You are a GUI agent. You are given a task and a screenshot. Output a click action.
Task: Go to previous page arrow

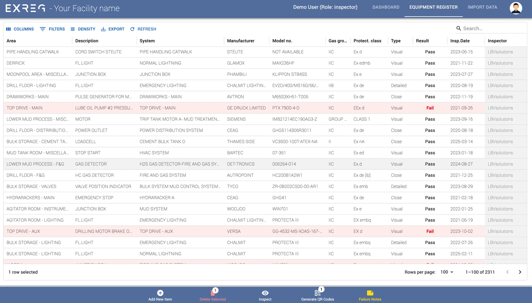(507, 272)
